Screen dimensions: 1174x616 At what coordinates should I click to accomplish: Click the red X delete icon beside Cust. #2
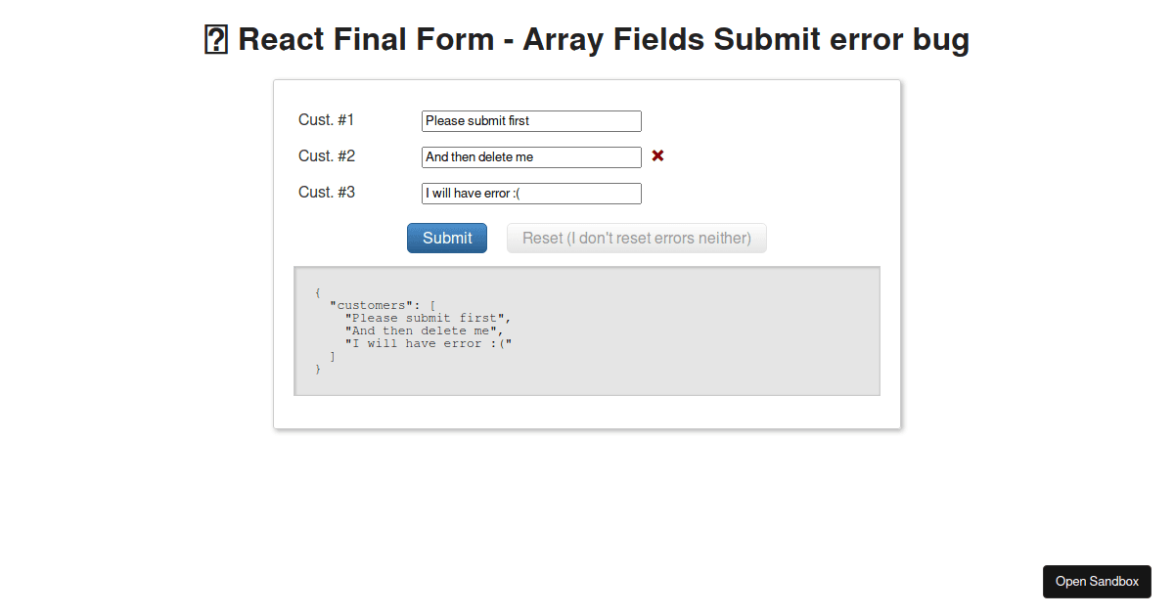(x=657, y=156)
